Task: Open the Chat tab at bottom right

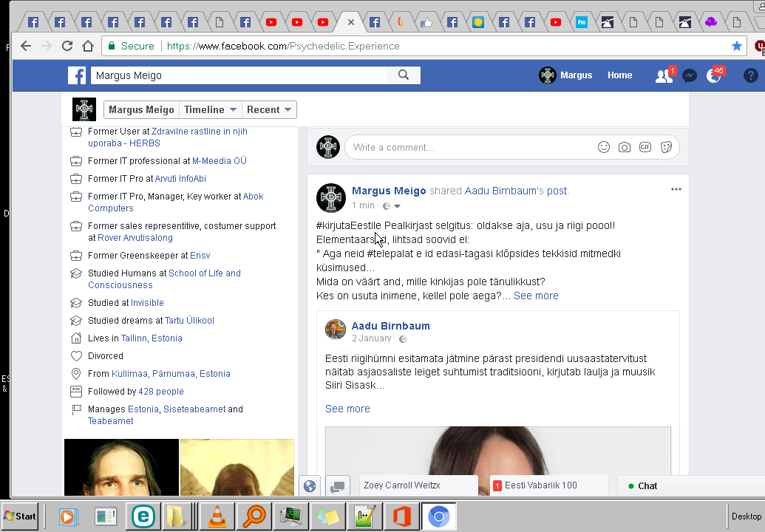Action: point(647,485)
